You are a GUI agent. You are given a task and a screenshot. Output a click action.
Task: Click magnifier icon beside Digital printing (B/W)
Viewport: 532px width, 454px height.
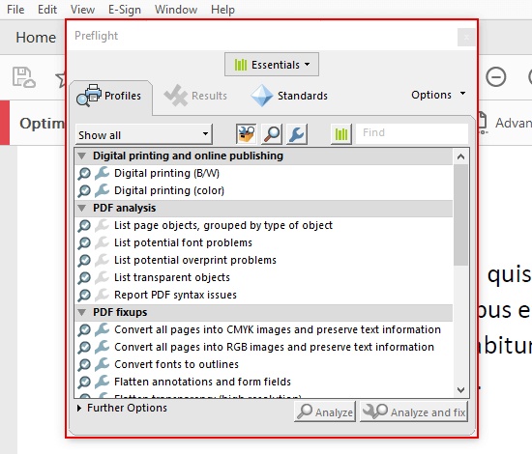[84, 174]
